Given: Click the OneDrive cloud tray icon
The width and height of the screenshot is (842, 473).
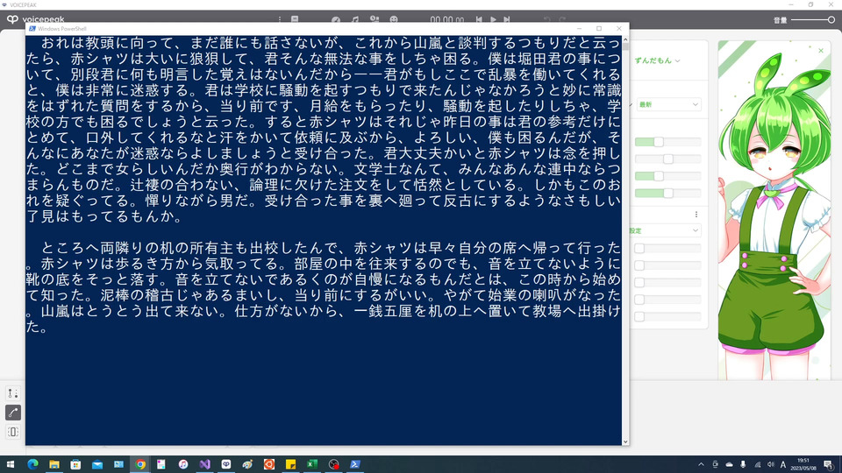Looking at the screenshot, I should click(x=729, y=464).
